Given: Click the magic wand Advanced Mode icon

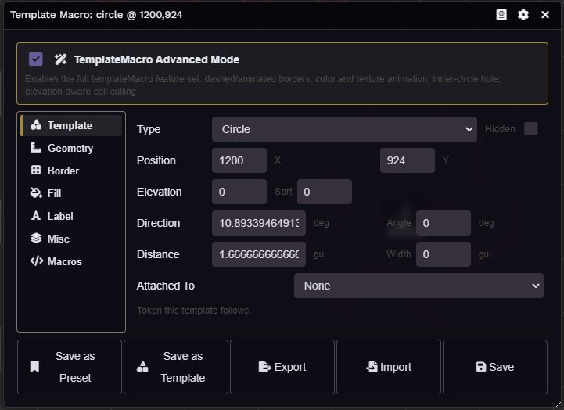Looking at the screenshot, I should (60, 59).
